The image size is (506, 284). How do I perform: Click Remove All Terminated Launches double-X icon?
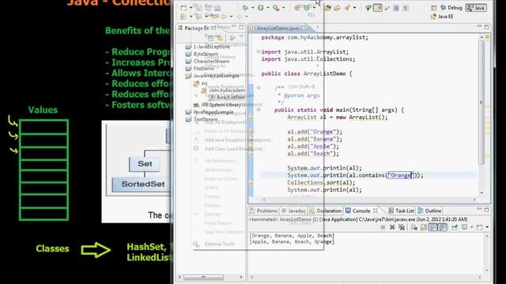coord(402,227)
